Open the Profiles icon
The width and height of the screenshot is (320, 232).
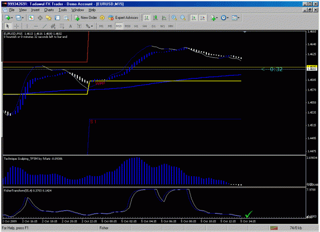pos(18,18)
